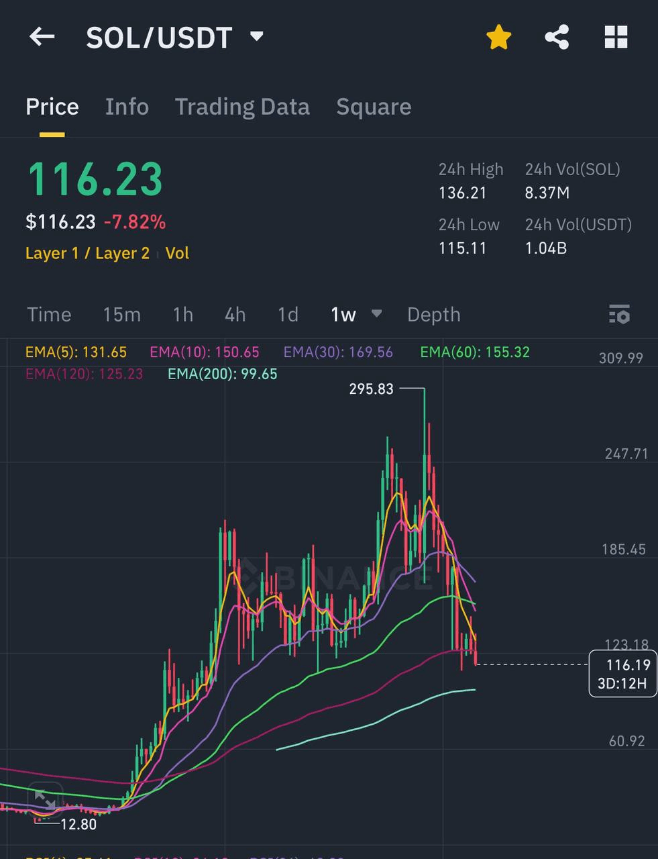Tap the back arrow to exit chart
658x859 pixels.
click(42, 38)
